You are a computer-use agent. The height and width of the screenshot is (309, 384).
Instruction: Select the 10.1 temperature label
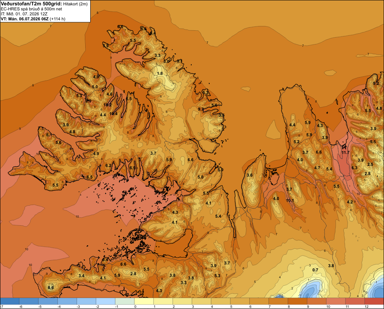290,200
